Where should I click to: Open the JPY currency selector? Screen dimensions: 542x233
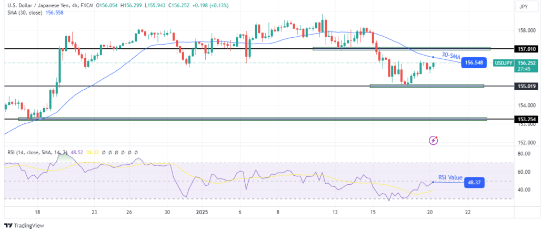527,6
